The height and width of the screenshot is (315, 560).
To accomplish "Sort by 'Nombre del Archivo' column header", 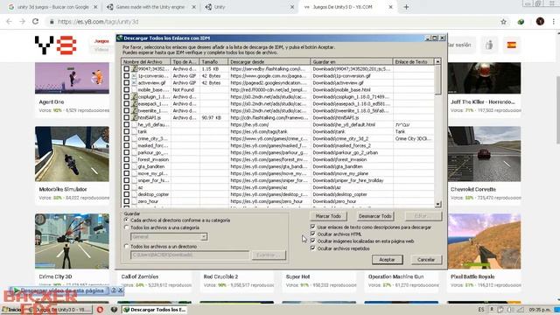I will pos(146,62).
